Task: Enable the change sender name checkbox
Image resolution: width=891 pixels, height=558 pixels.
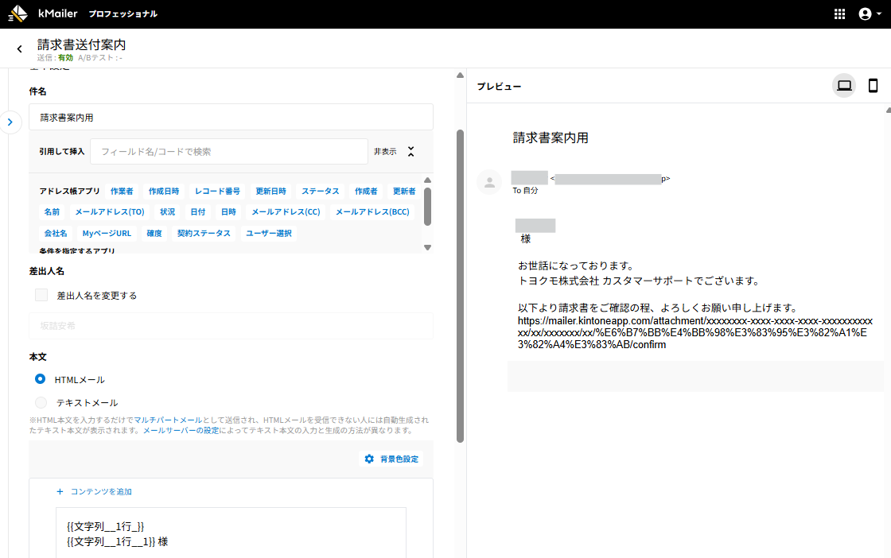Action: point(41,295)
